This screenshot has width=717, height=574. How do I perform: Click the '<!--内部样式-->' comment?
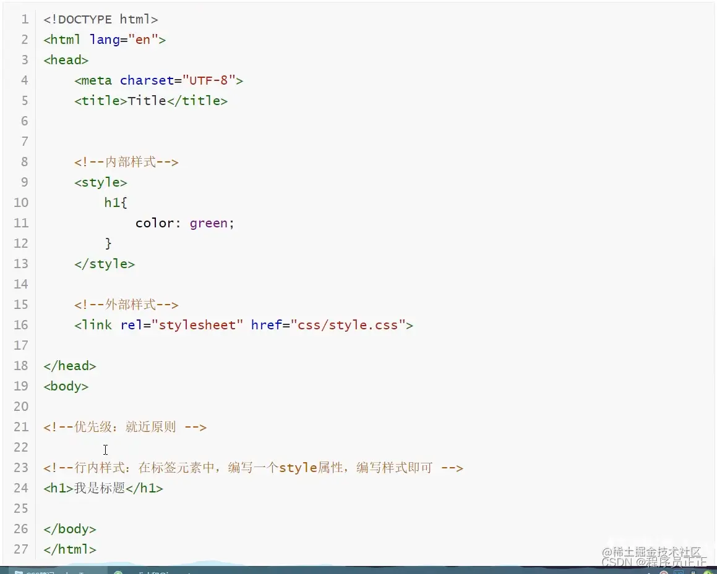point(126,162)
